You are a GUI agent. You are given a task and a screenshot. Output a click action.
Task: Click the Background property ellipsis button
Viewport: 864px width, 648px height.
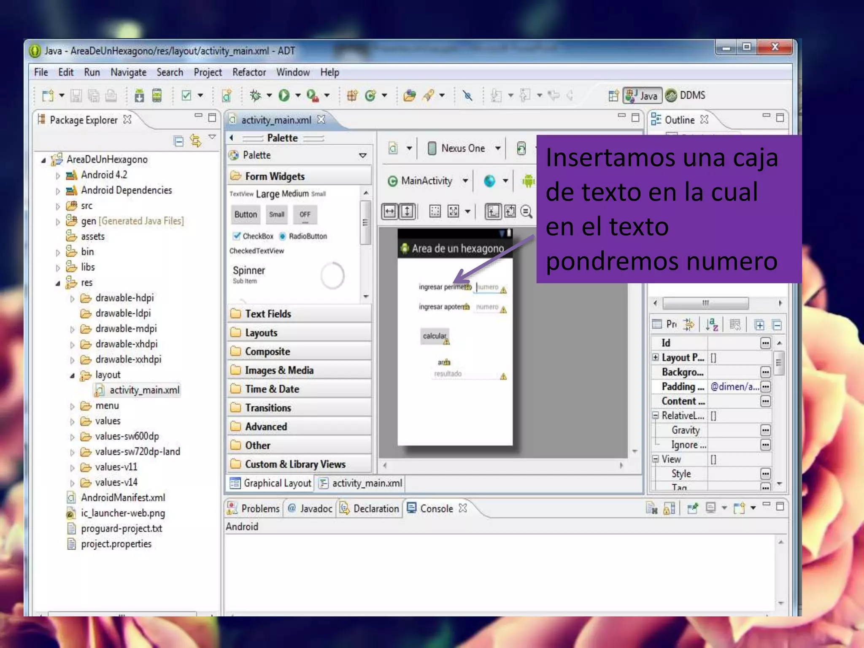click(765, 372)
